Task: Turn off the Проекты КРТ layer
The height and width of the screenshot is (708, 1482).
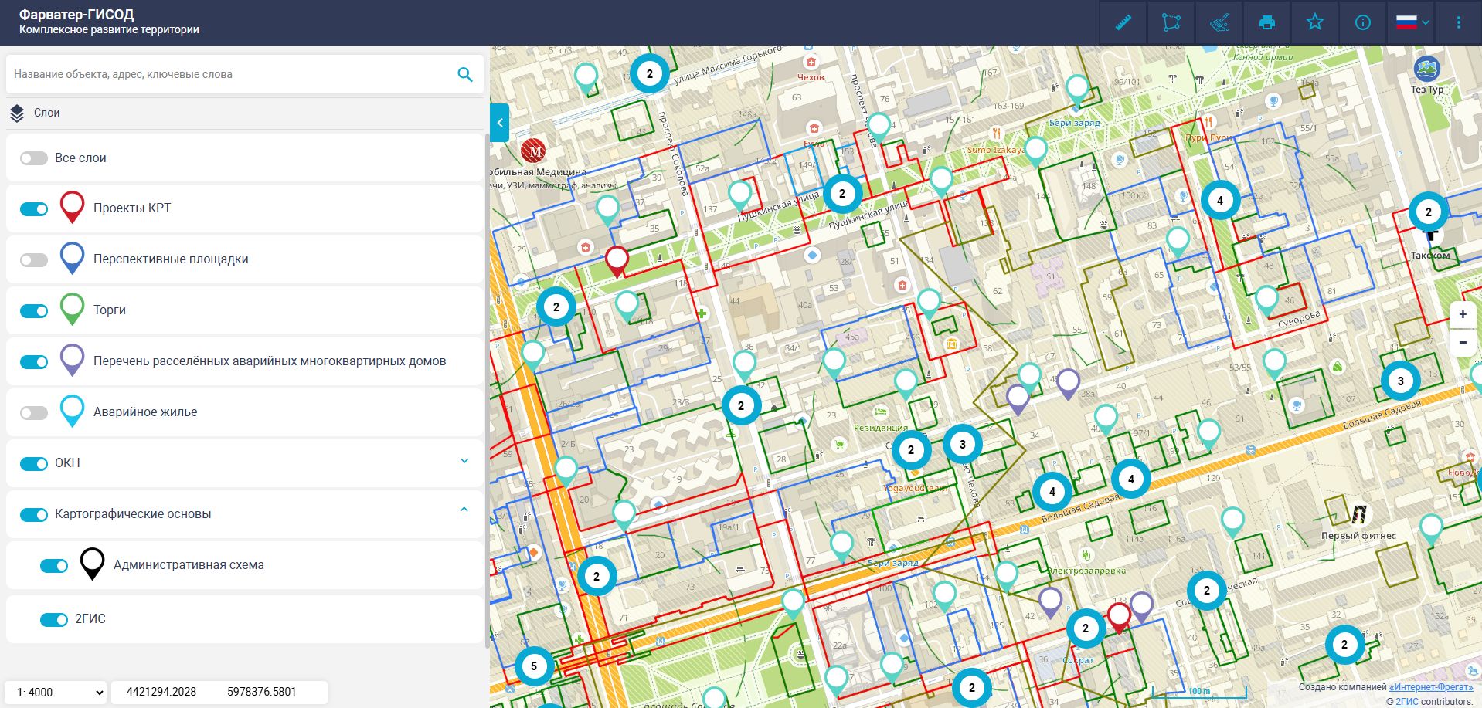Action: (34, 209)
